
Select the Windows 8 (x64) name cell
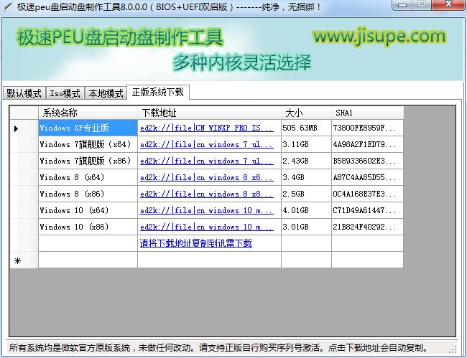point(88,177)
